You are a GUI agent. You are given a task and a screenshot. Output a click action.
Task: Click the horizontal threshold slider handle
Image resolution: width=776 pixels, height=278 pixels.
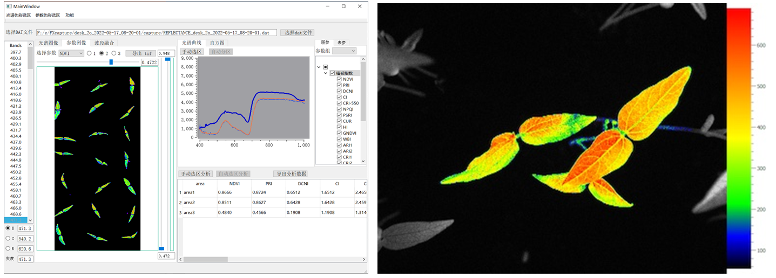tap(111, 62)
